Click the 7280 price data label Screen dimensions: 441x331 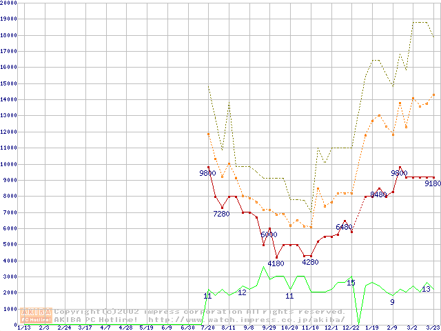click(x=221, y=214)
